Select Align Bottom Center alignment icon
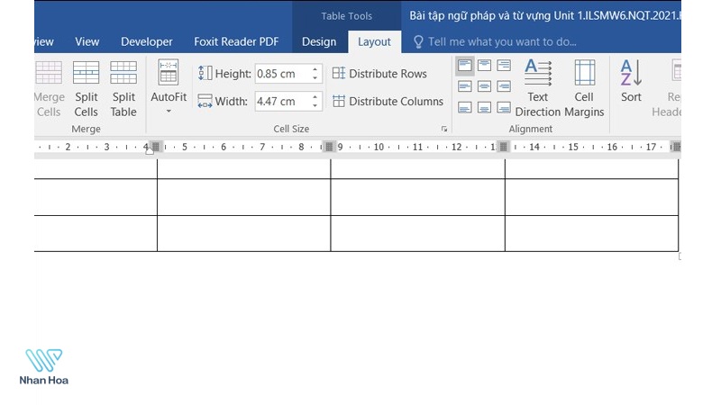 click(x=484, y=108)
